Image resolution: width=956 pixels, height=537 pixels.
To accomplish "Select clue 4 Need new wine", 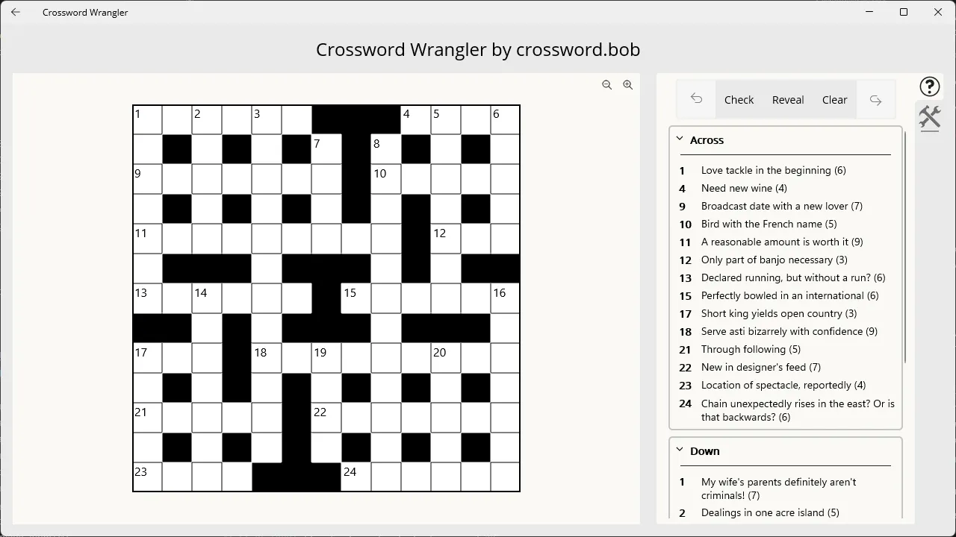I will click(785, 188).
